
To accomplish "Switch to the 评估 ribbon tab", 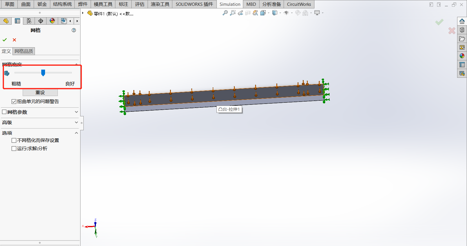I will [140, 4].
